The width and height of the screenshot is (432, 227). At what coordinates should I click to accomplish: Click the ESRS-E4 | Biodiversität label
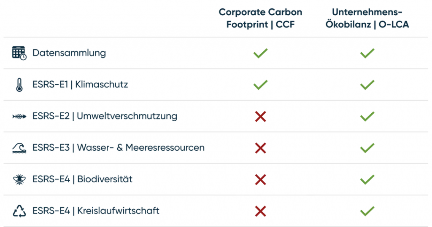(82, 179)
